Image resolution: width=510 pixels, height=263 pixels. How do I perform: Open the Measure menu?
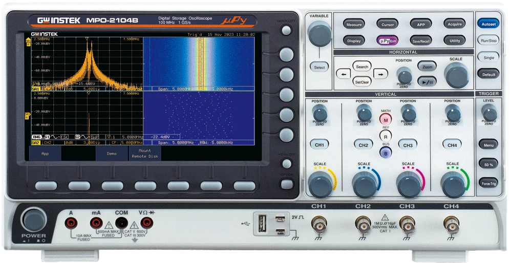pos(354,24)
